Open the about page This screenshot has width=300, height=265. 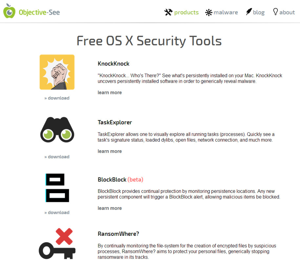[x=287, y=12]
